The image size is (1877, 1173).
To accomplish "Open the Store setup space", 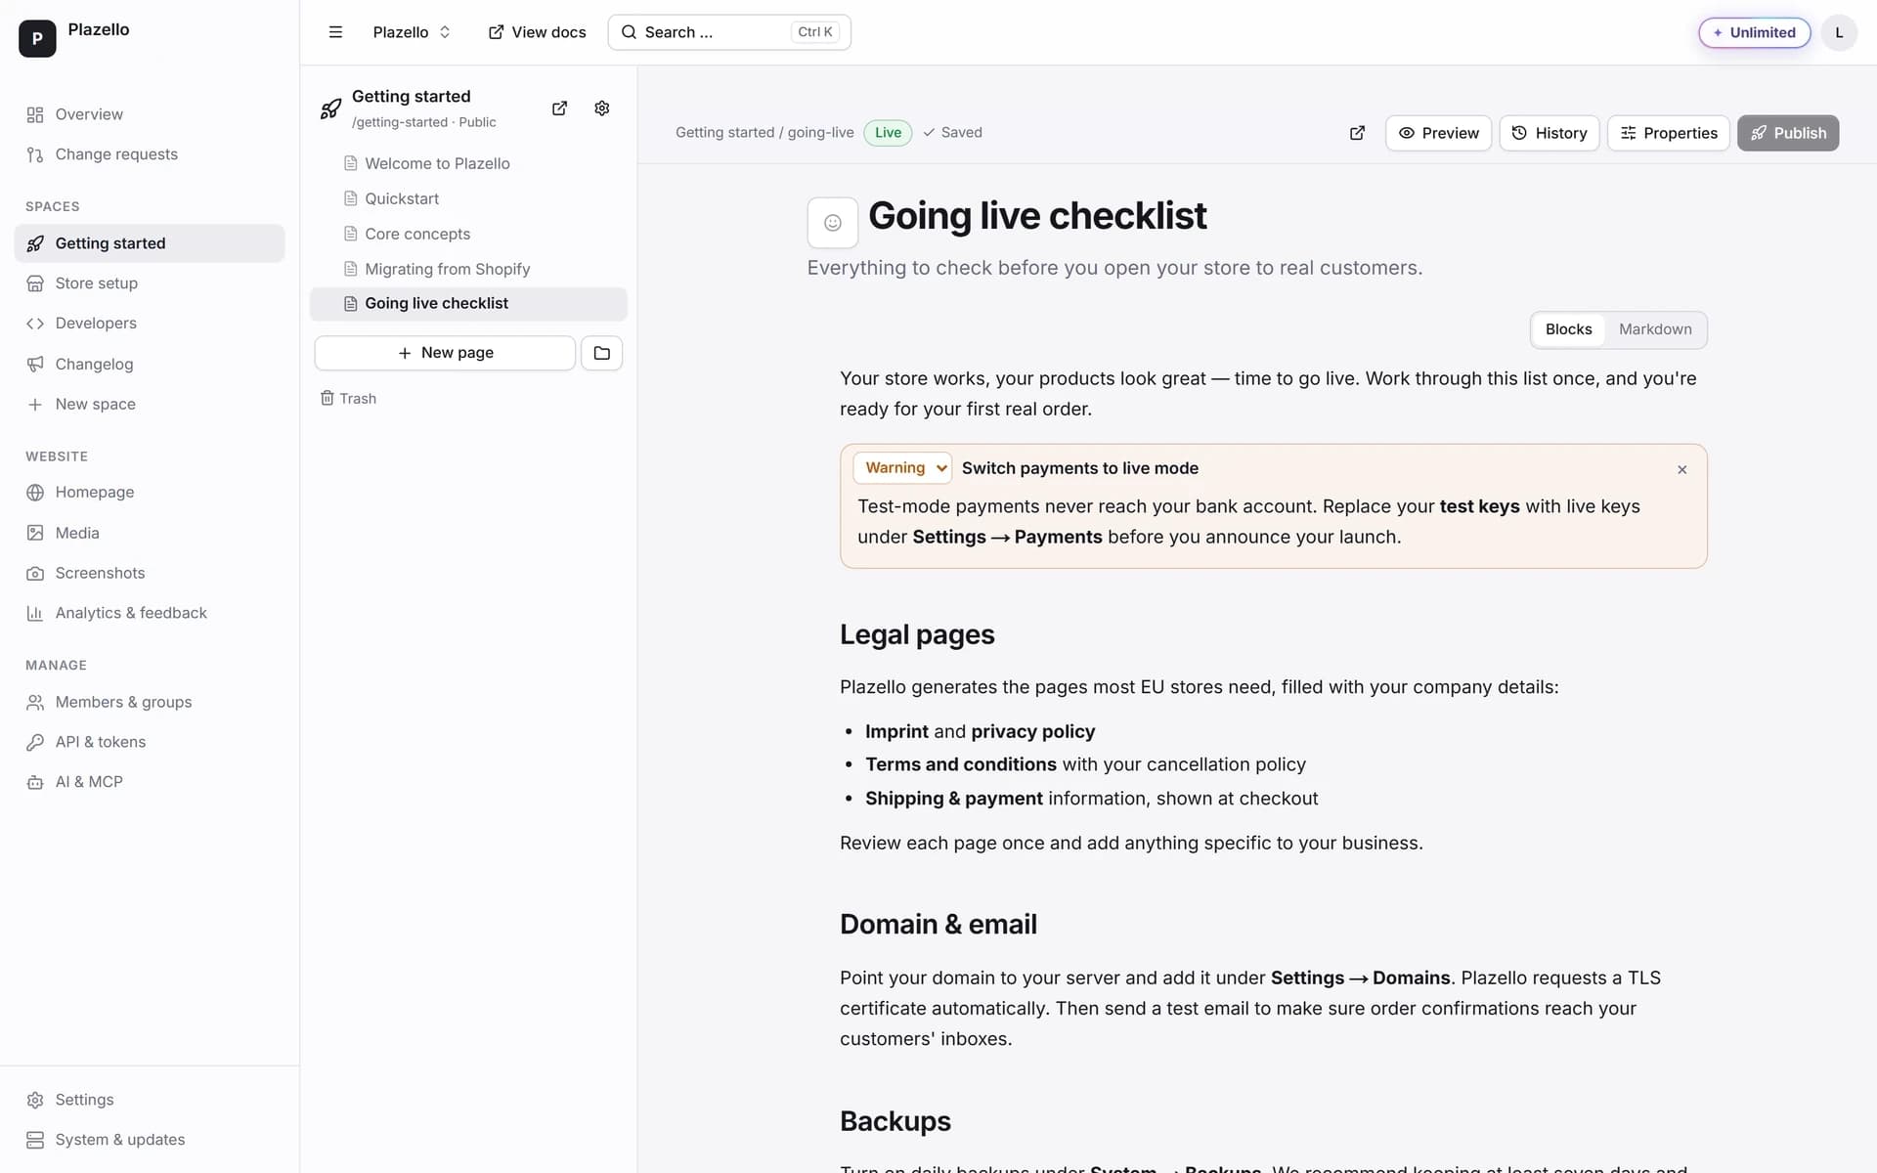I will (150, 283).
